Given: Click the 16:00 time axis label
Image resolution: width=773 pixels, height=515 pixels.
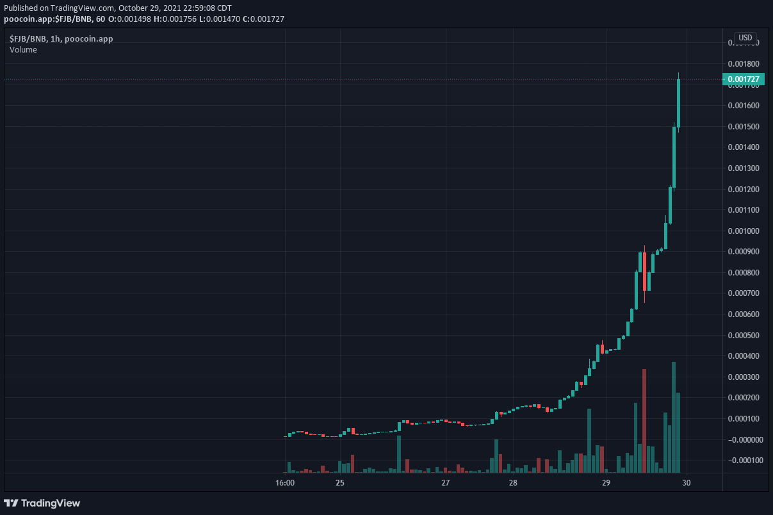Looking at the screenshot, I should click(x=285, y=482).
